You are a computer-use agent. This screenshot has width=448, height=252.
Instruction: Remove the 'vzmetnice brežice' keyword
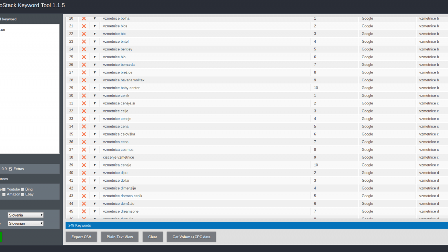(84, 72)
